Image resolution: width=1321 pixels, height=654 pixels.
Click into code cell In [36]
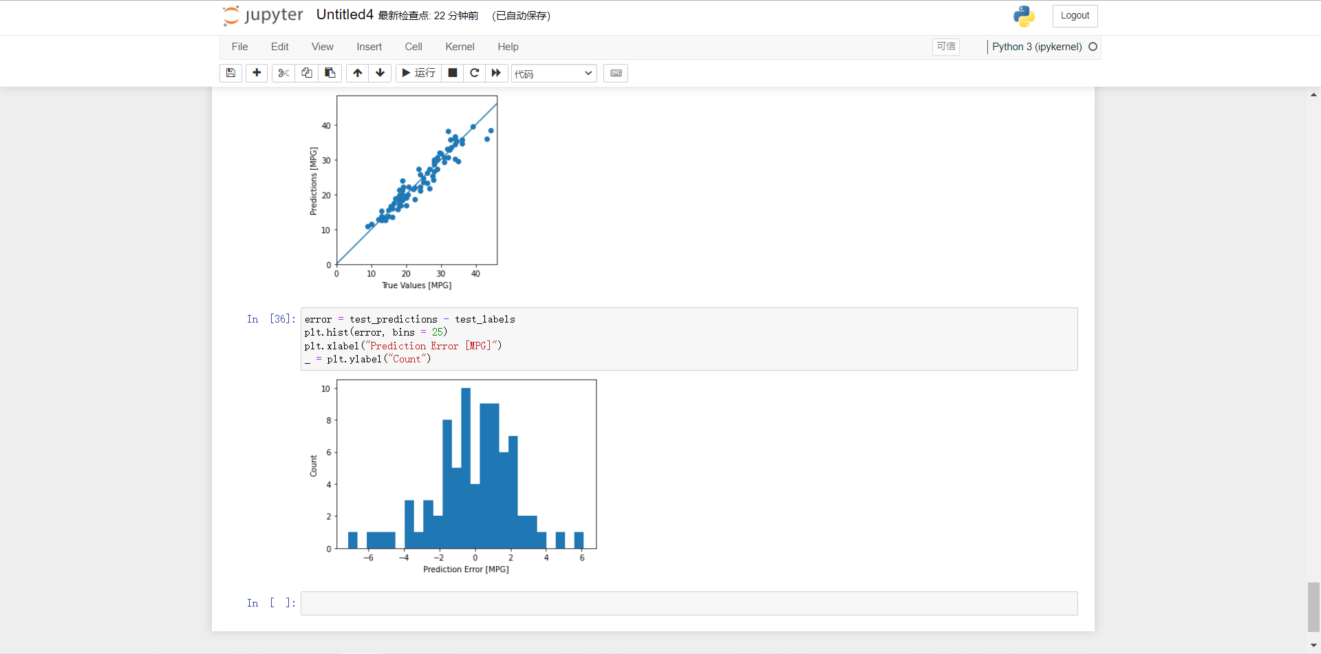point(689,339)
